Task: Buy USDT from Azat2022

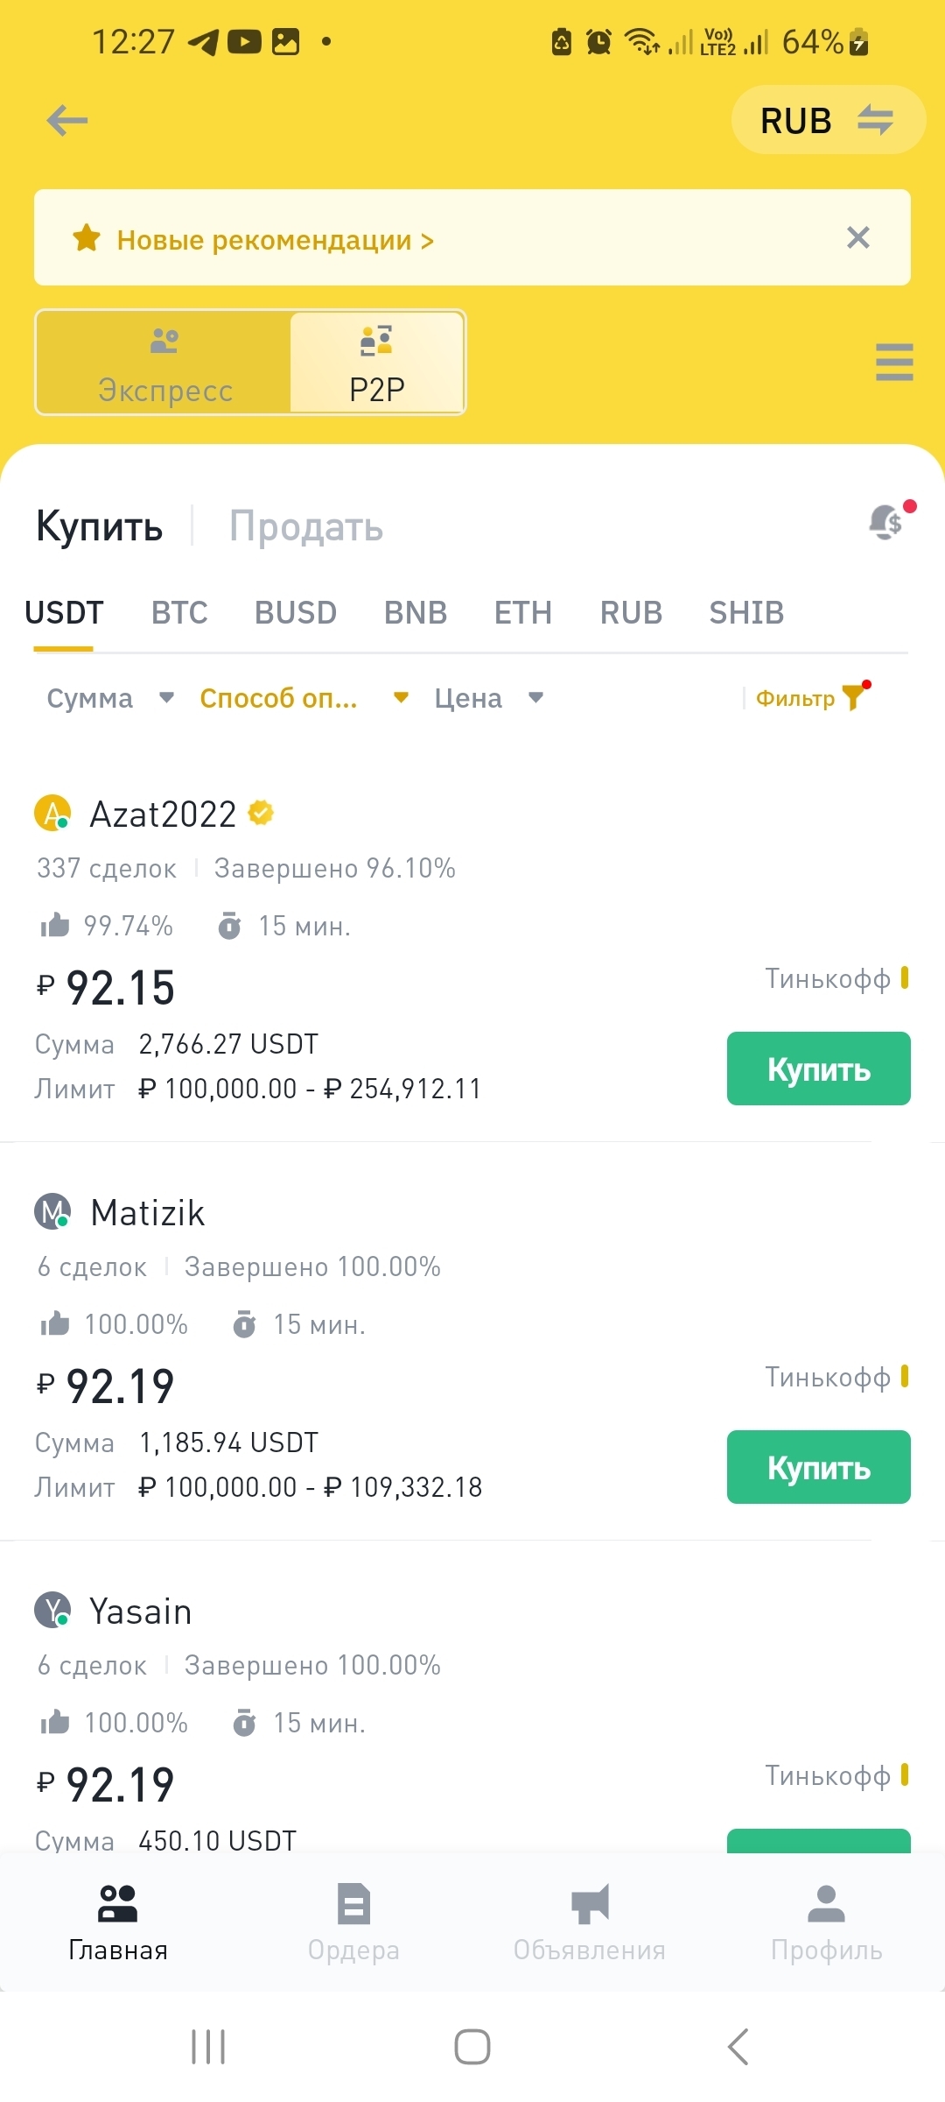Action: coord(818,1069)
